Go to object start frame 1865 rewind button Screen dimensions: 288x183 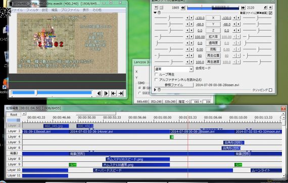(183, 8)
